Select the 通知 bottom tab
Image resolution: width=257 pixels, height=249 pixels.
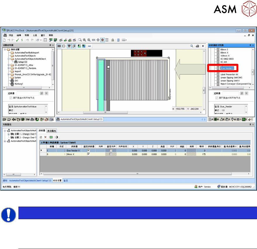point(5,181)
